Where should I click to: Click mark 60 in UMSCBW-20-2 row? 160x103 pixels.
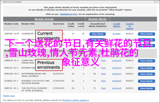(94, 74)
